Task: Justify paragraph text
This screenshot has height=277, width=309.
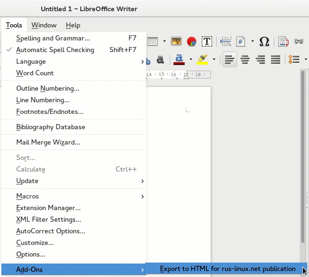Action: click(276, 59)
